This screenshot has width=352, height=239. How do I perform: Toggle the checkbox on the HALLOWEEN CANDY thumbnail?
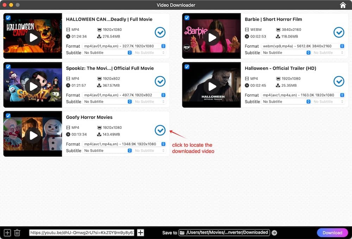(x=8, y=18)
